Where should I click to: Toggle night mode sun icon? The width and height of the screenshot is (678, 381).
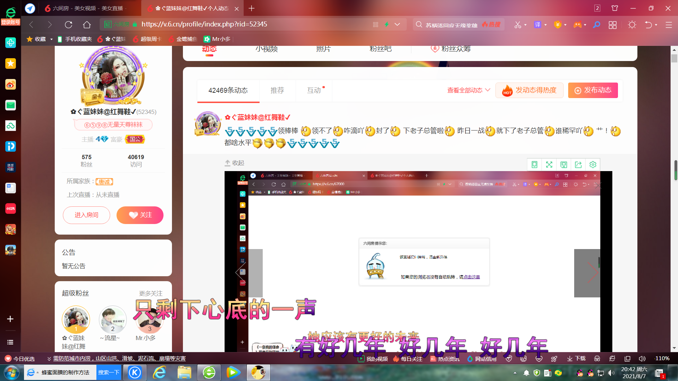coord(632,25)
